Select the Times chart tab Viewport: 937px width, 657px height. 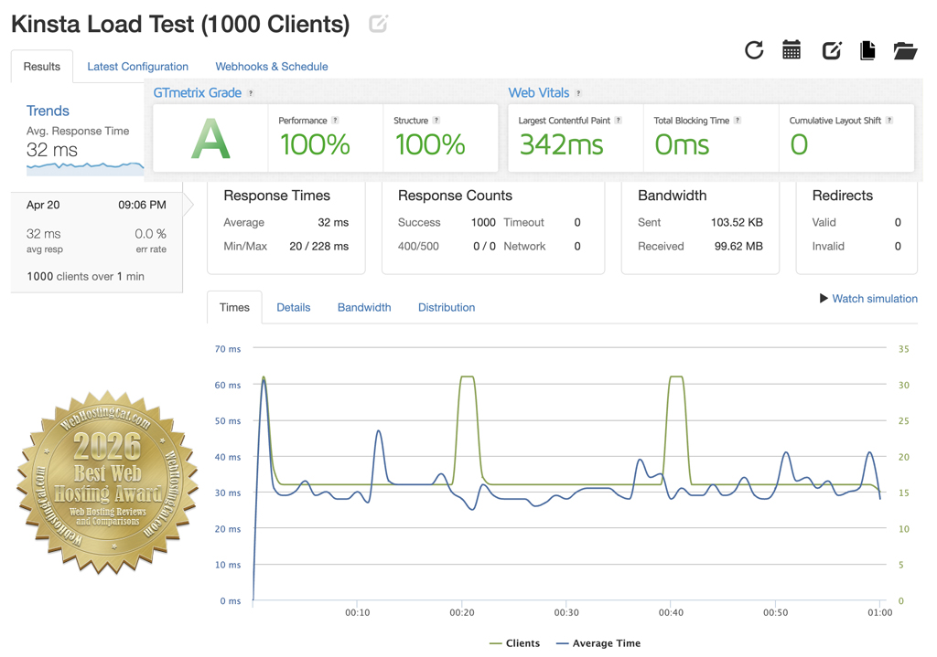234,307
